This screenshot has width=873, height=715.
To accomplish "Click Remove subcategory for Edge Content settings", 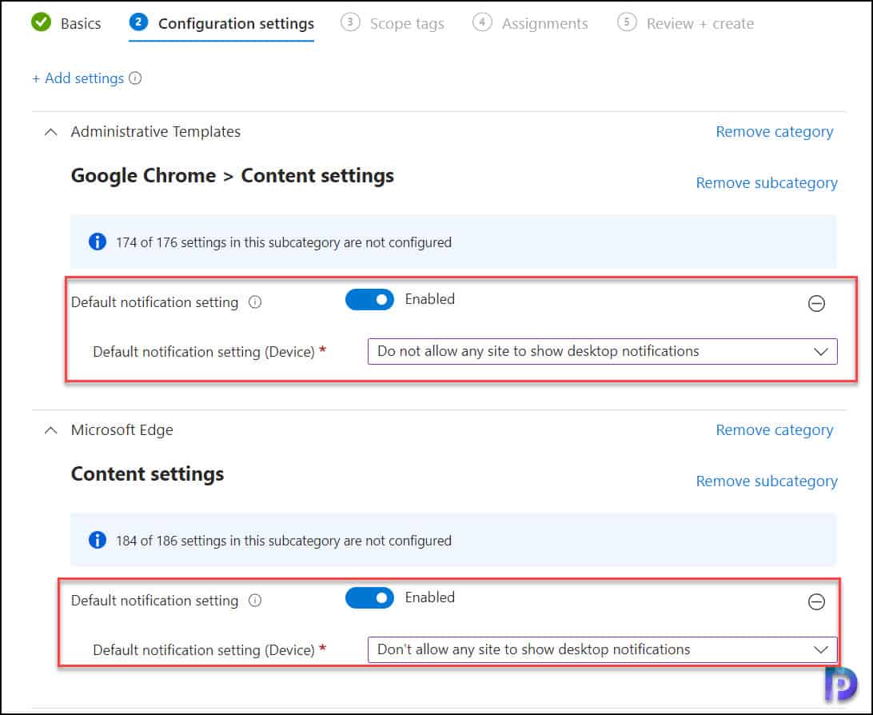I will click(767, 481).
